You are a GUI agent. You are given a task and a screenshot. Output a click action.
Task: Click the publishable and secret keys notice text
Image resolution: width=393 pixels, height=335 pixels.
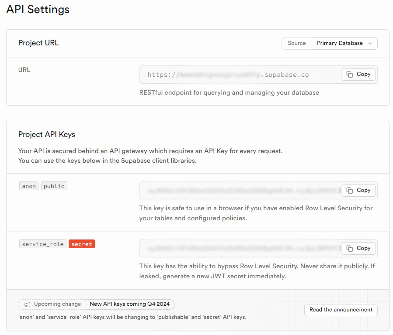tap(132, 317)
